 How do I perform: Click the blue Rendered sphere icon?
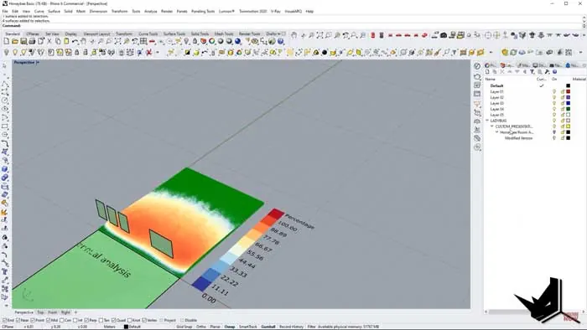point(237,42)
